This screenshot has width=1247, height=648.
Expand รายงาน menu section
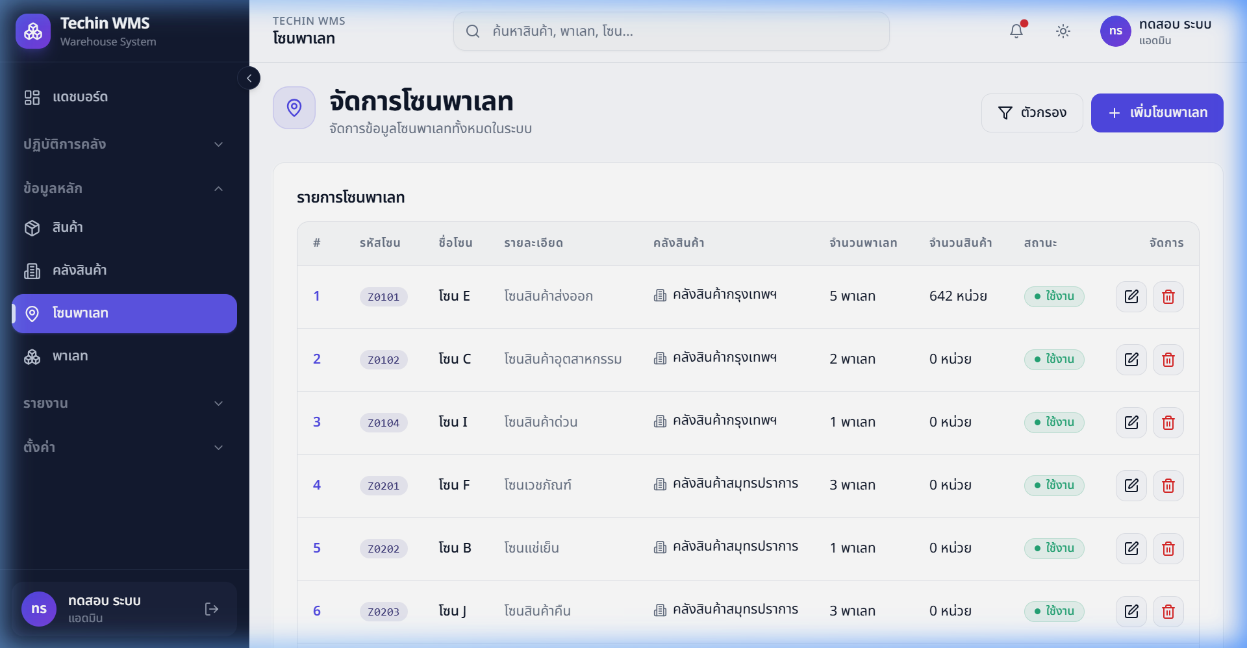point(123,403)
